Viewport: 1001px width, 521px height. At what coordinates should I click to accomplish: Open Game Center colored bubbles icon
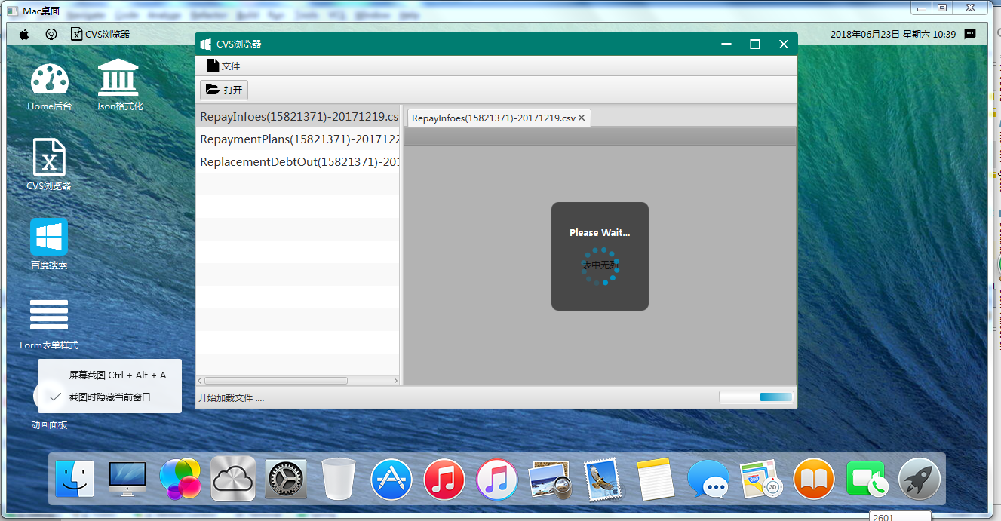180,479
